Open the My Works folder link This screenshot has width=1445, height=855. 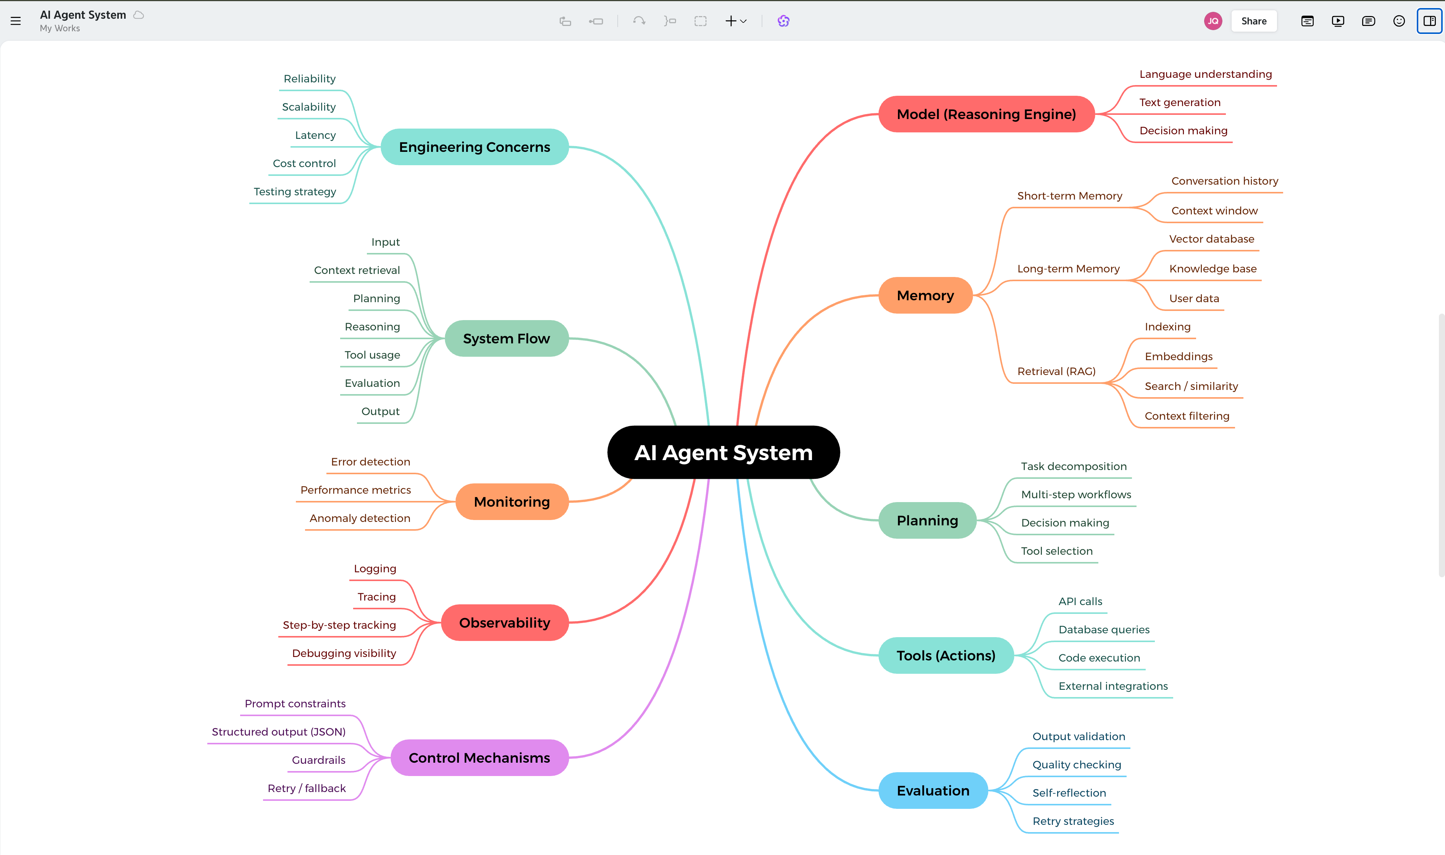tap(60, 28)
